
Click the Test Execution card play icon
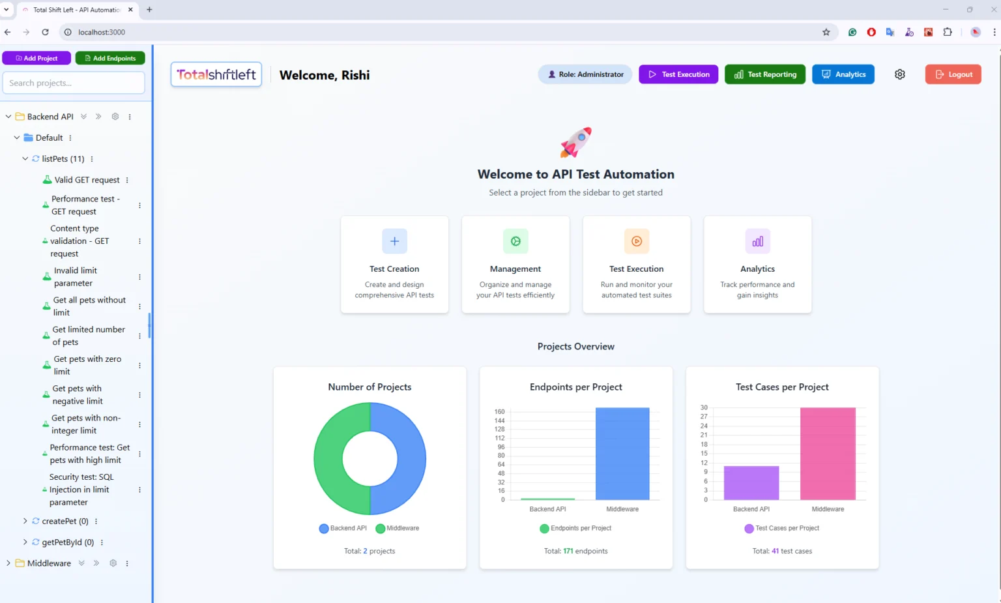[x=636, y=241]
